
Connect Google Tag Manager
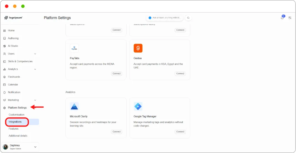[180, 132]
